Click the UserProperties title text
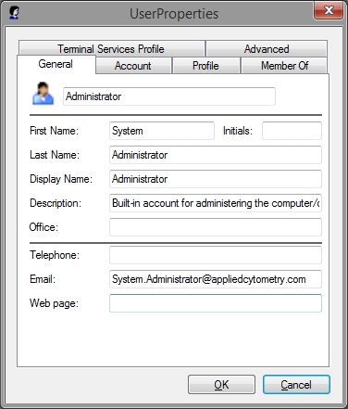Screen dimensions: 348x409 pos(174,14)
